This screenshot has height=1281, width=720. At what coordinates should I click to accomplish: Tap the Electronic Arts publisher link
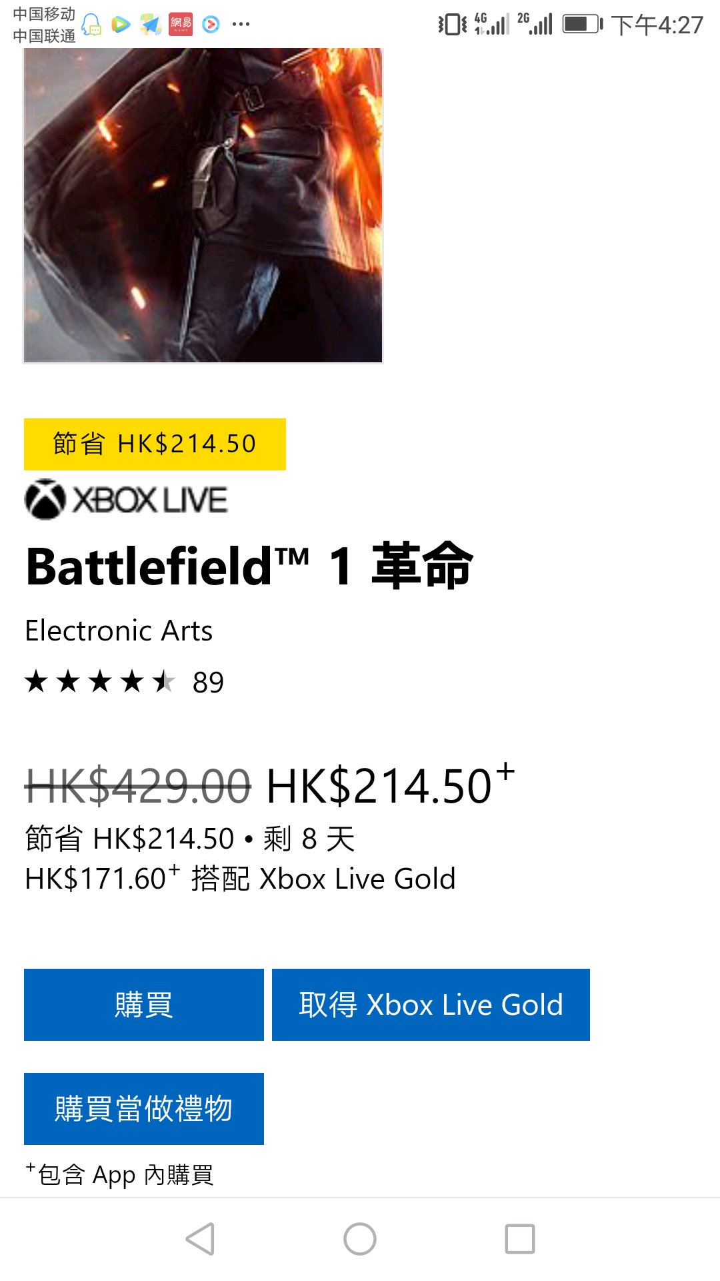coord(119,630)
